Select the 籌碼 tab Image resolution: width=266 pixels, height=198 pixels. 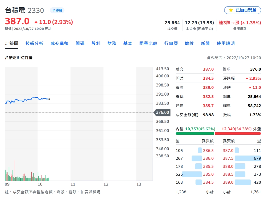(80, 44)
